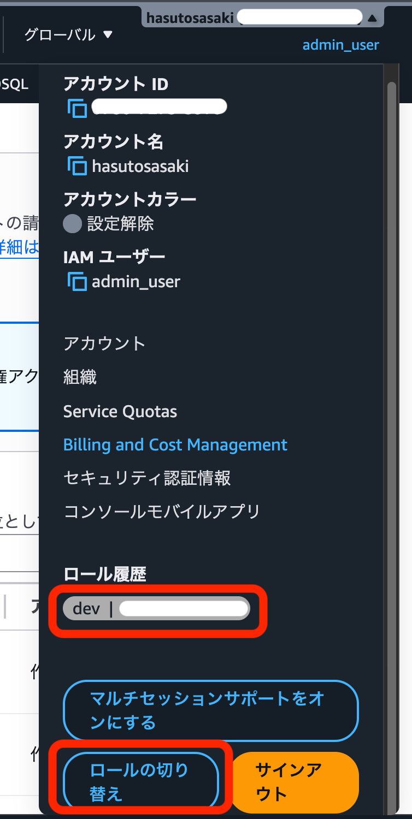Open the 組織 menu entry
Screen dimensions: 412x819
[80, 377]
